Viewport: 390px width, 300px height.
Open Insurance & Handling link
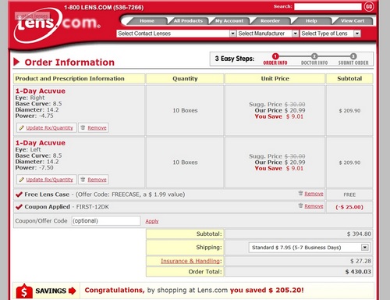pos(190,261)
